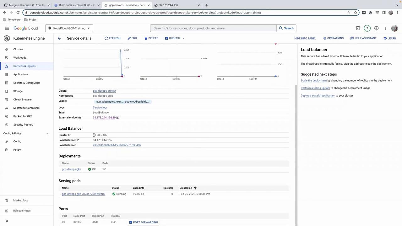Expand the KUBECTL dropdown menu
This screenshot has width=402, height=226.
(175, 38)
